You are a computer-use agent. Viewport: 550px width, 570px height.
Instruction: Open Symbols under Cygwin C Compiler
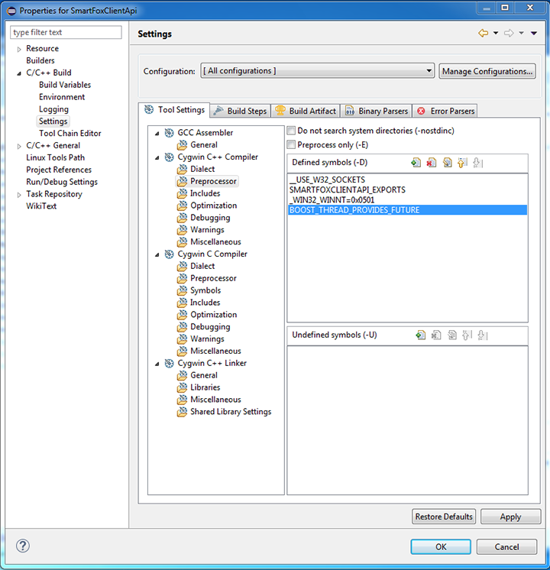tap(205, 290)
